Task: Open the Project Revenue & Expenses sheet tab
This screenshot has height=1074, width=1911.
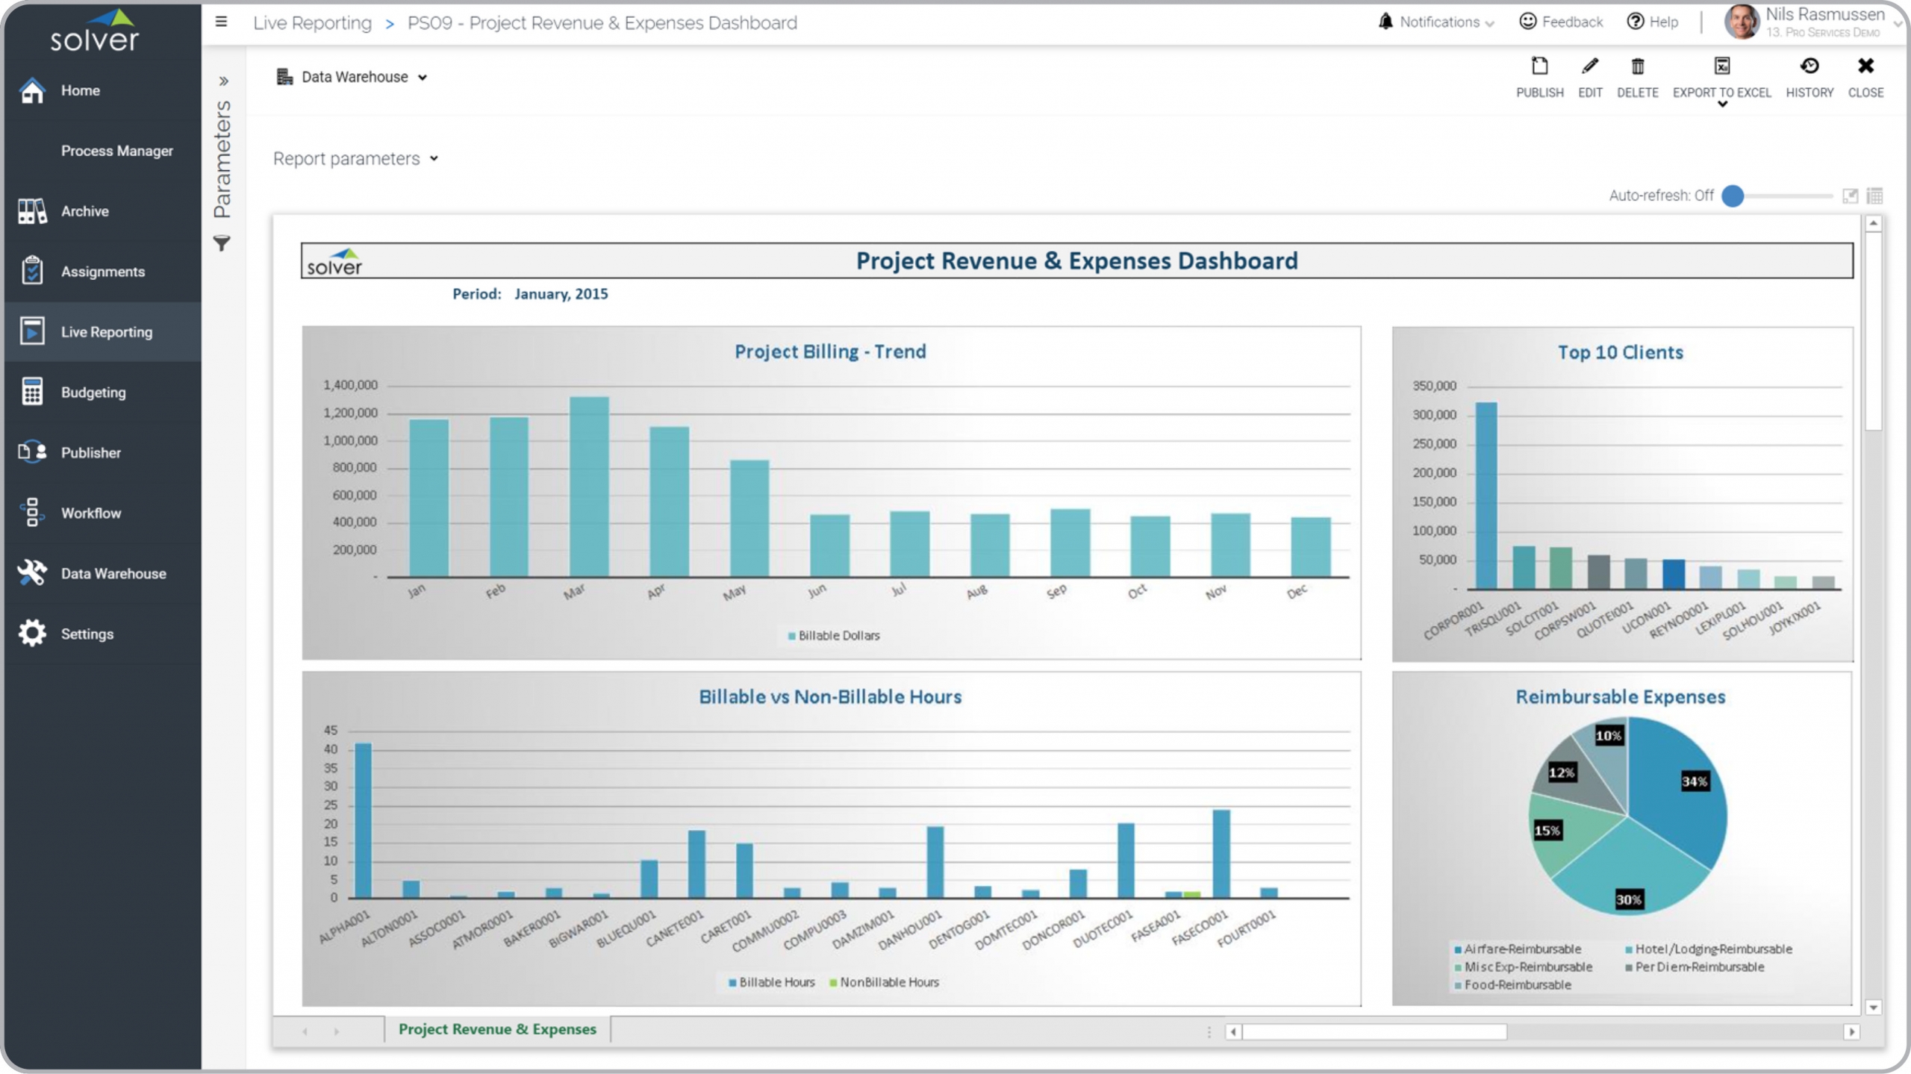Action: click(497, 1029)
